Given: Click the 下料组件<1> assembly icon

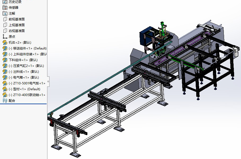Looking at the screenshot, I should pos(5,60).
